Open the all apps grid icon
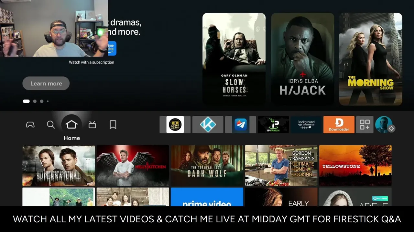414x232 pixels. tap(365, 125)
